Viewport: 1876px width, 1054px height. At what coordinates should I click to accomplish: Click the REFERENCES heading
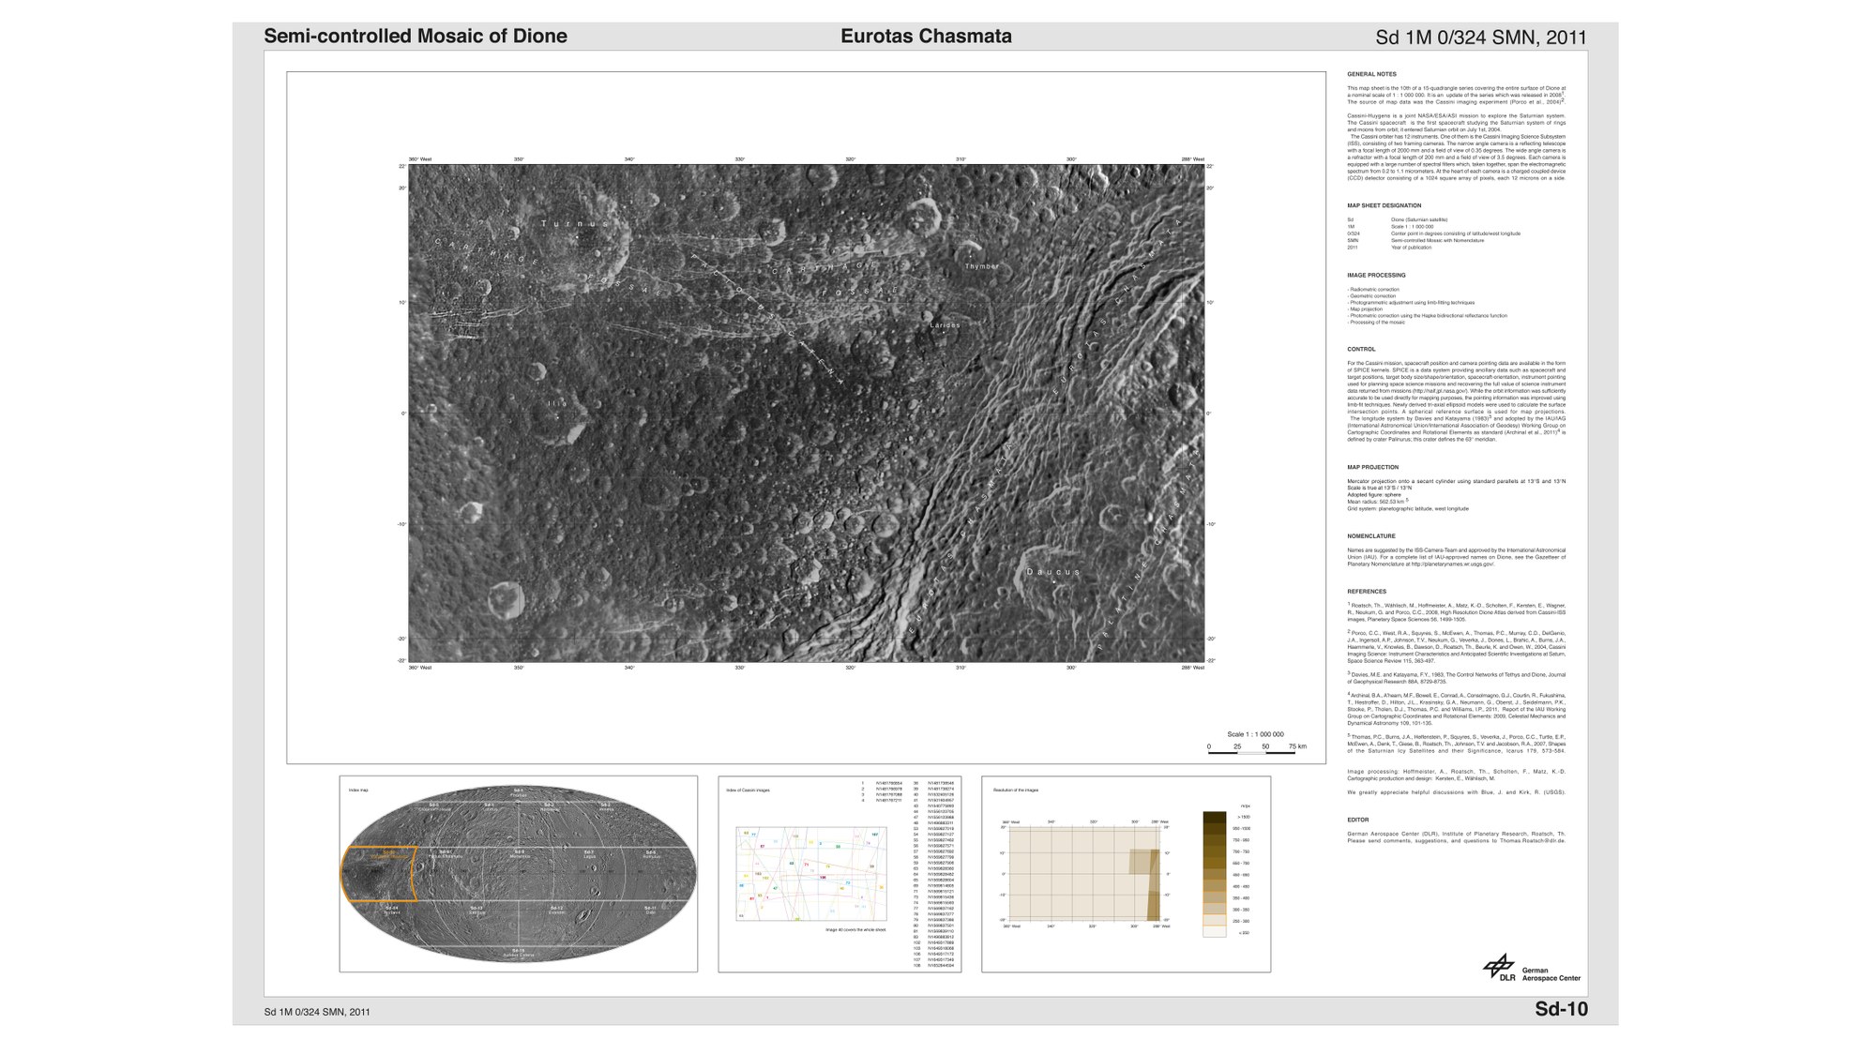1366,592
